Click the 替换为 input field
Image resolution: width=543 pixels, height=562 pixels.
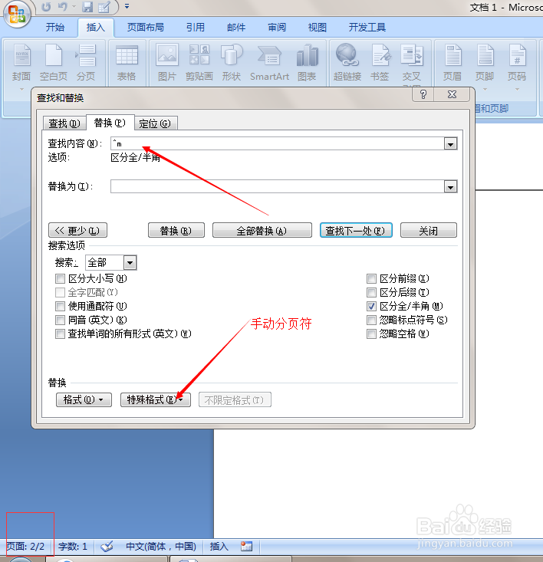click(x=277, y=186)
